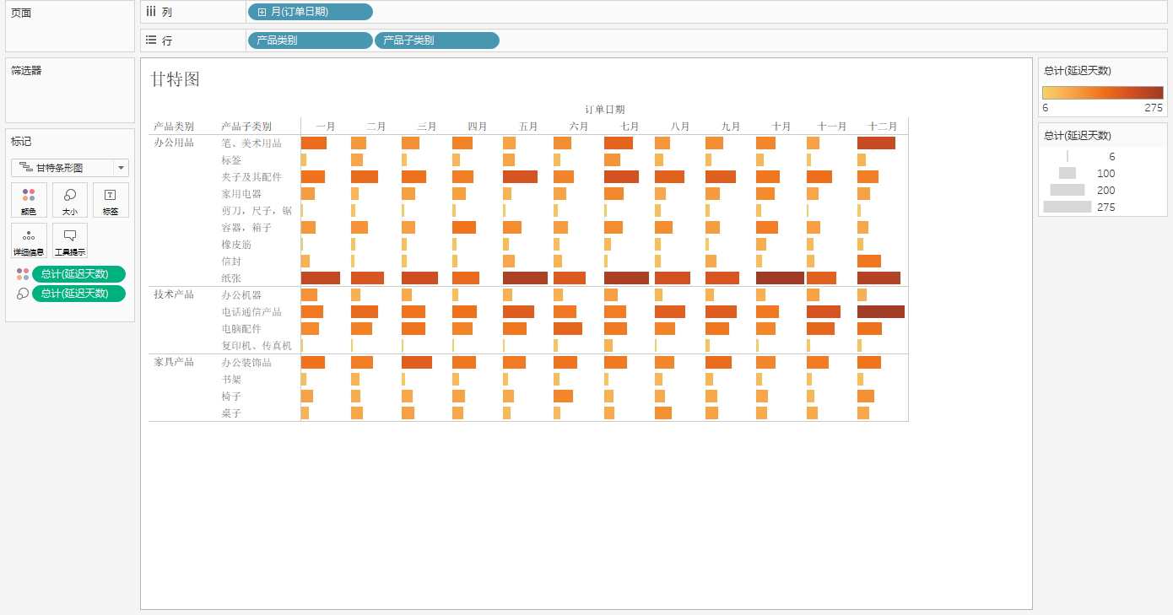Select the 容器，箱子 row label

tap(246, 228)
